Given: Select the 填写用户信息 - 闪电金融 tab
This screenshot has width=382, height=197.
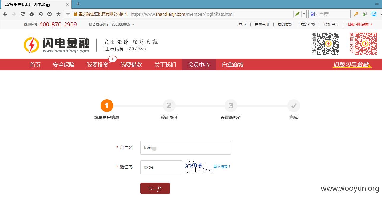Looking at the screenshot, I should click(36, 4).
